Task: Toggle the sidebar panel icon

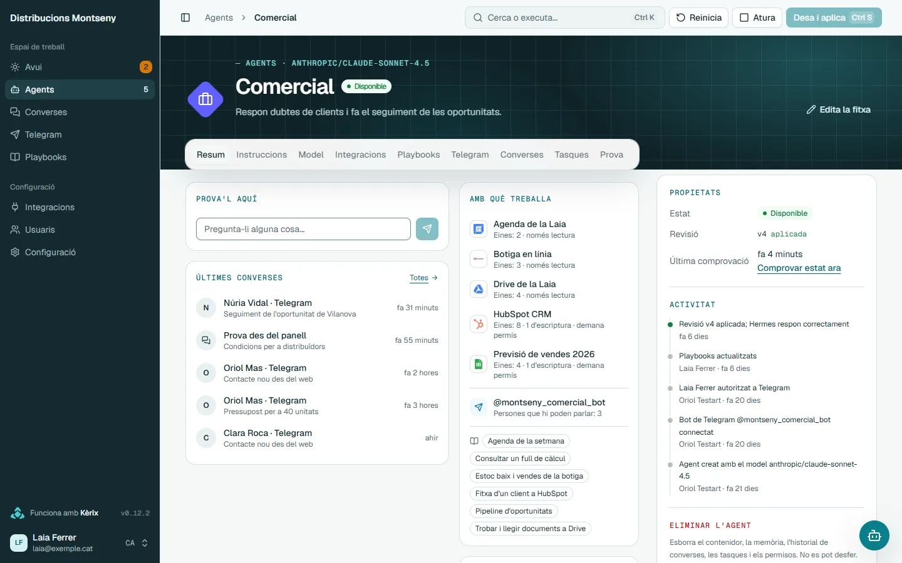Action: (x=185, y=18)
